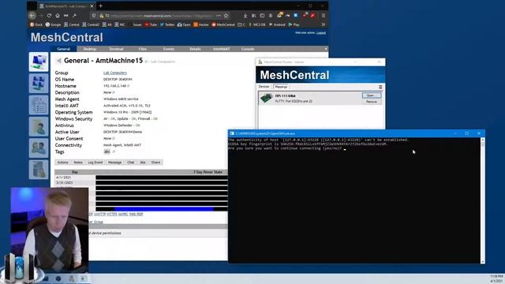Click the browser home icon

58,16
